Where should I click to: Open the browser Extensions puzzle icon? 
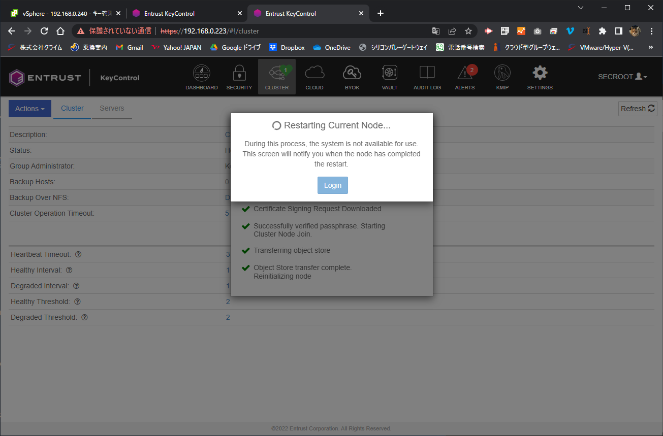point(603,31)
